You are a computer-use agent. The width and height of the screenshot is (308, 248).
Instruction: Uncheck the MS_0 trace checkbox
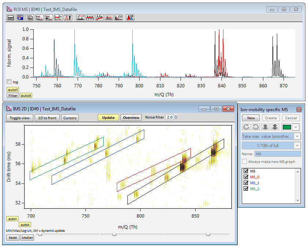[x=245, y=177]
